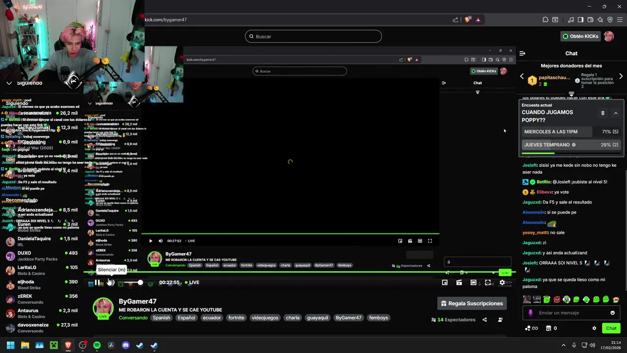Mute the stream with the Silenciar button
627x353 pixels.
point(111,282)
